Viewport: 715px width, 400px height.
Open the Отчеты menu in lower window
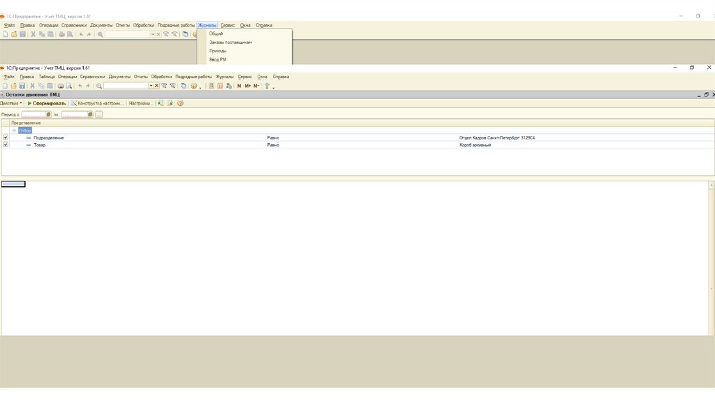click(140, 77)
